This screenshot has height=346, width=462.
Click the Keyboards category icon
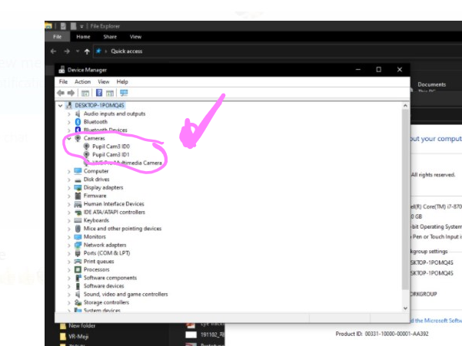pyautogui.click(x=78, y=220)
